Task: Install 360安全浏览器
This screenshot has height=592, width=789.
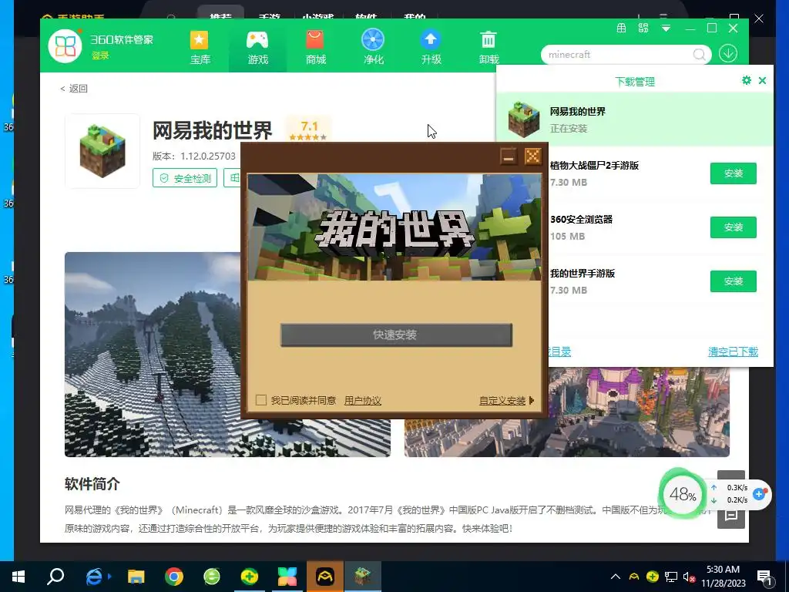Action: [734, 227]
